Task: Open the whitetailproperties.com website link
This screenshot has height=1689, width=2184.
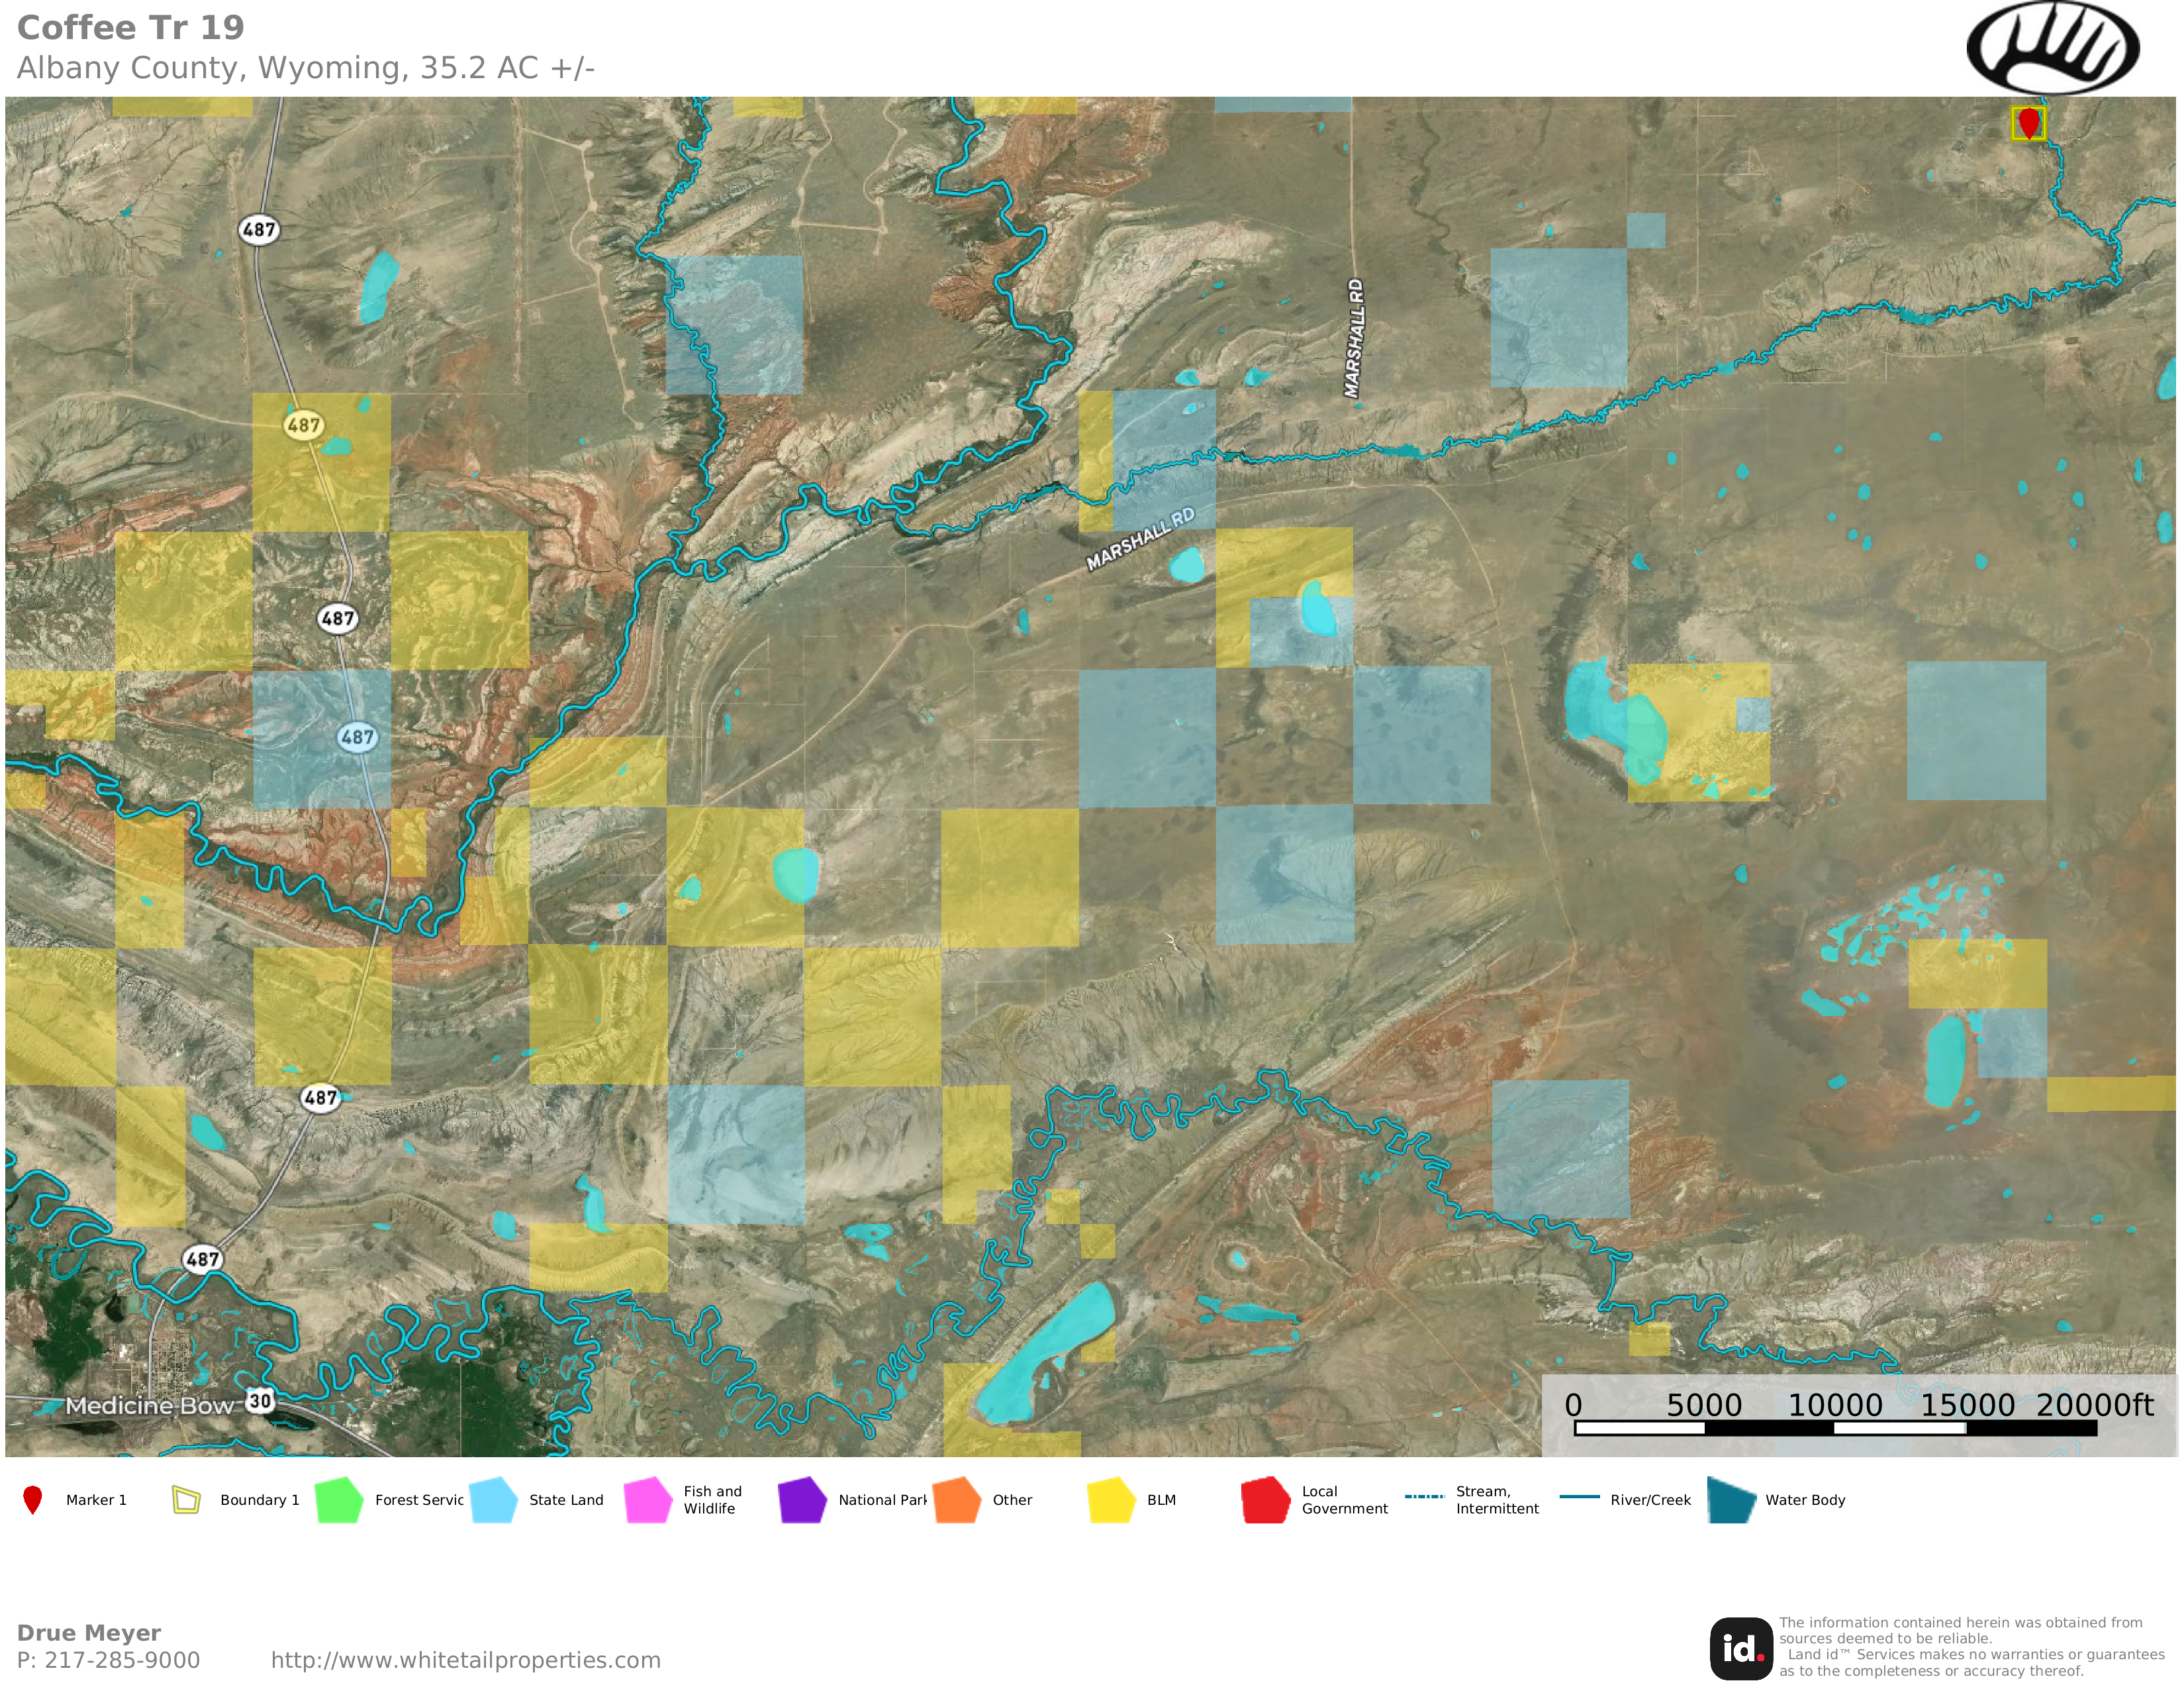Action: coord(465,1660)
